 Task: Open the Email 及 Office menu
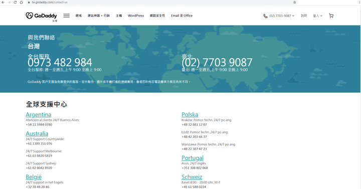[x=182, y=16]
